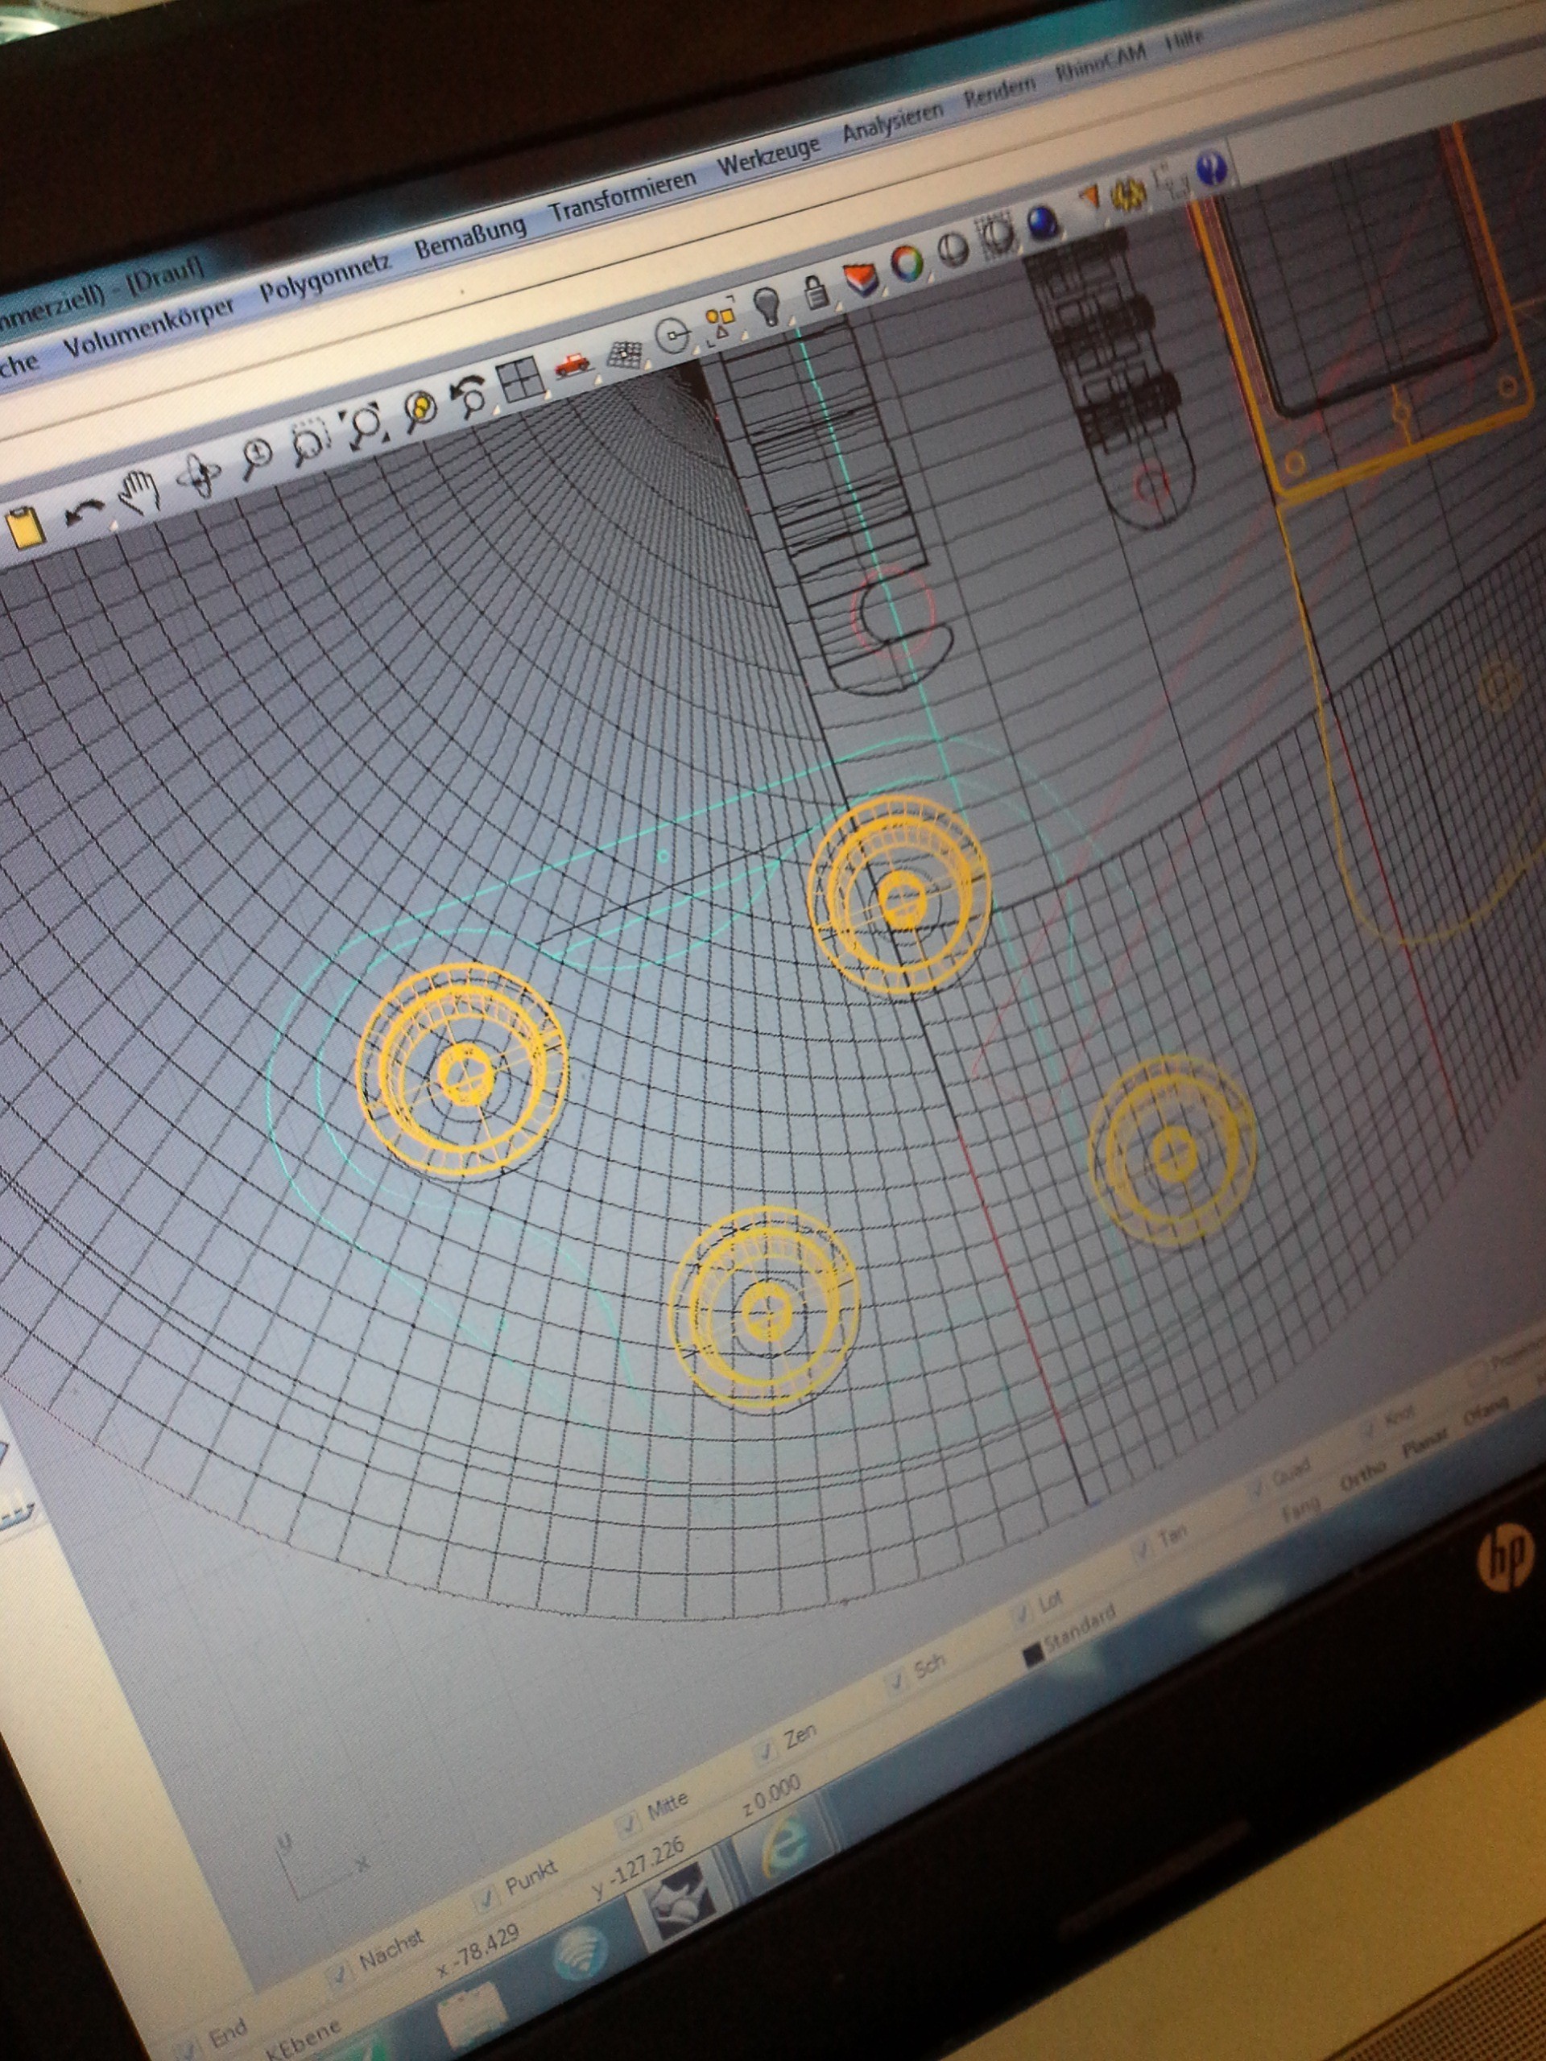Select the topmost yellow knob object
This screenshot has height=2061, width=1546.
[x=900, y=894]
